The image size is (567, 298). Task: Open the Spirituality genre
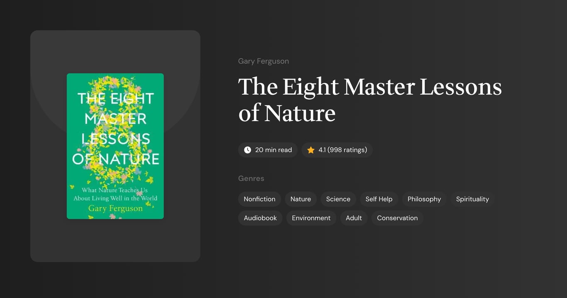pyautogui.click(x=472, y=199)
